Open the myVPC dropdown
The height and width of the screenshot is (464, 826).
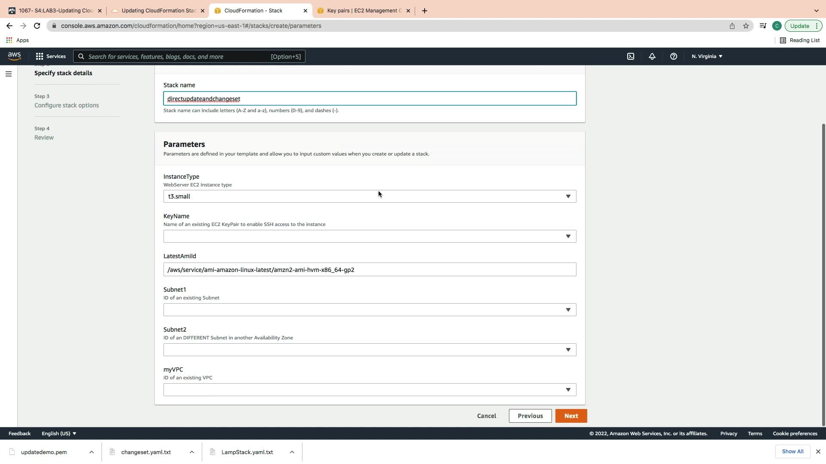click(370, 390)
